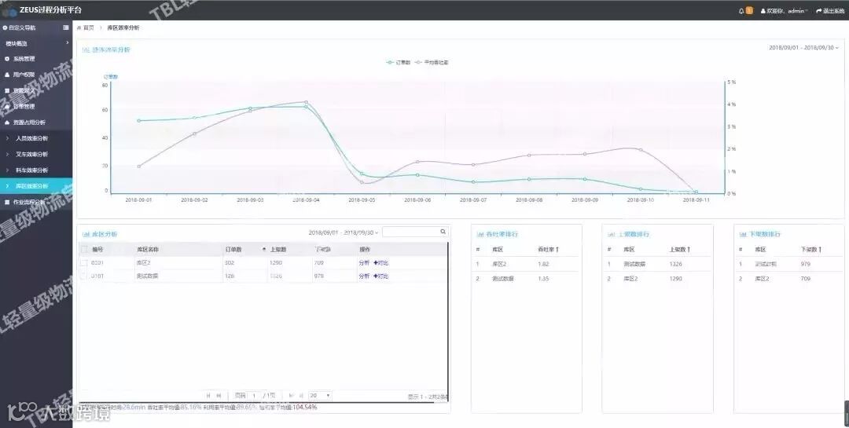The image size is (849, 428).
Task: Click the 作业流程分析 sidebar icon
Action: (7, 202)
